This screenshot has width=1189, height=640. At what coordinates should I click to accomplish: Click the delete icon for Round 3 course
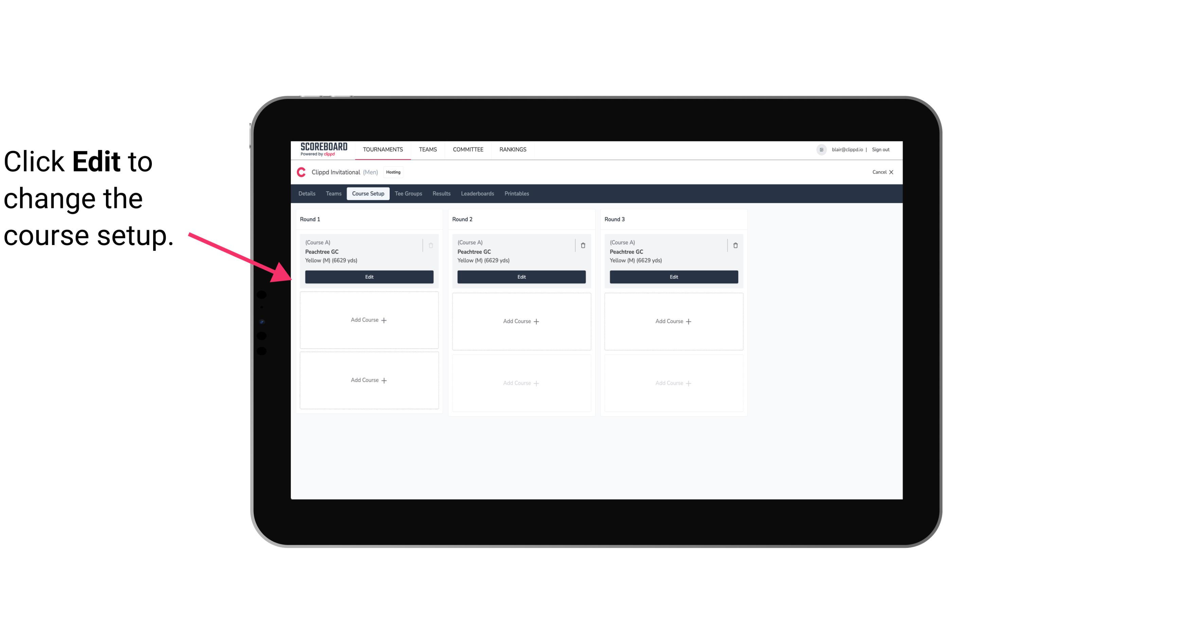[x=735, y=245]
